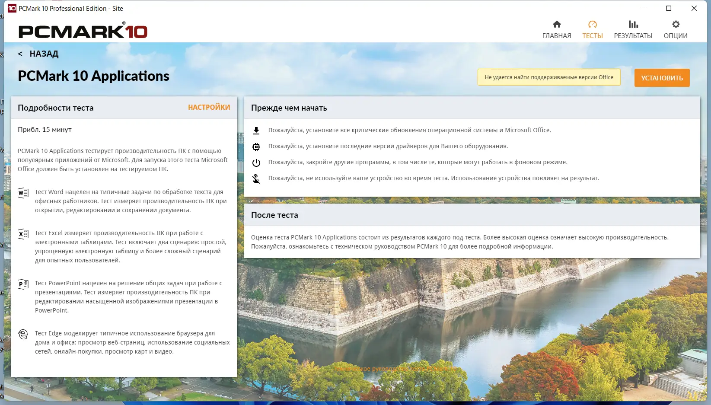Click the driver chip icon
Viewport: 711px width, 405px height.
[x=256, y=147]
